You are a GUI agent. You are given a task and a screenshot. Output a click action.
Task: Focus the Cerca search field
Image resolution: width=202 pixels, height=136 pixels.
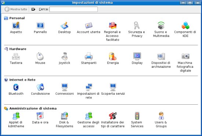tap(73, 9)
